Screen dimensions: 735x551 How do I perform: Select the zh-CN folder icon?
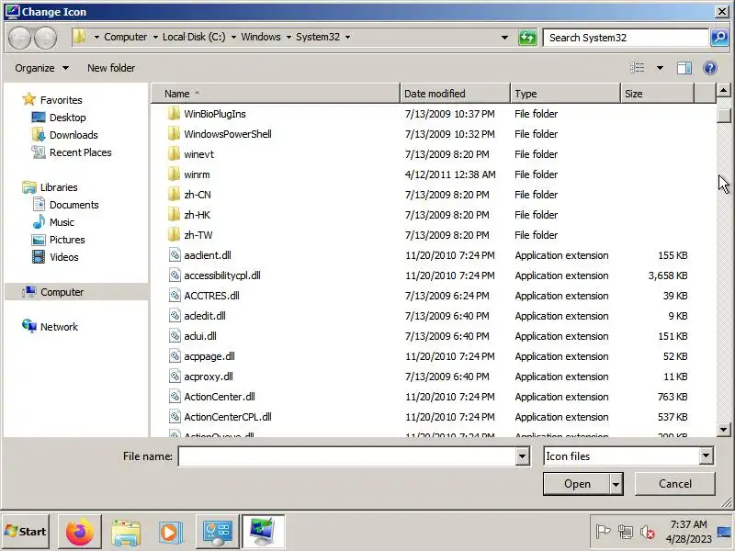tap(174, 194)
